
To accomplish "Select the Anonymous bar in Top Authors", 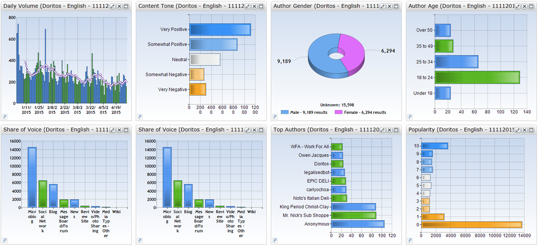I will tap(358, 224).
